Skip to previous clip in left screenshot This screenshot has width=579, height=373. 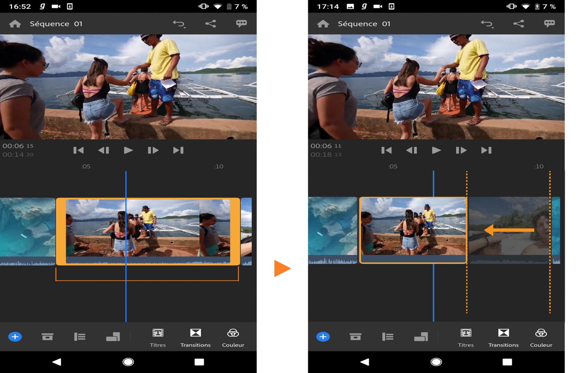click(78, 150)
